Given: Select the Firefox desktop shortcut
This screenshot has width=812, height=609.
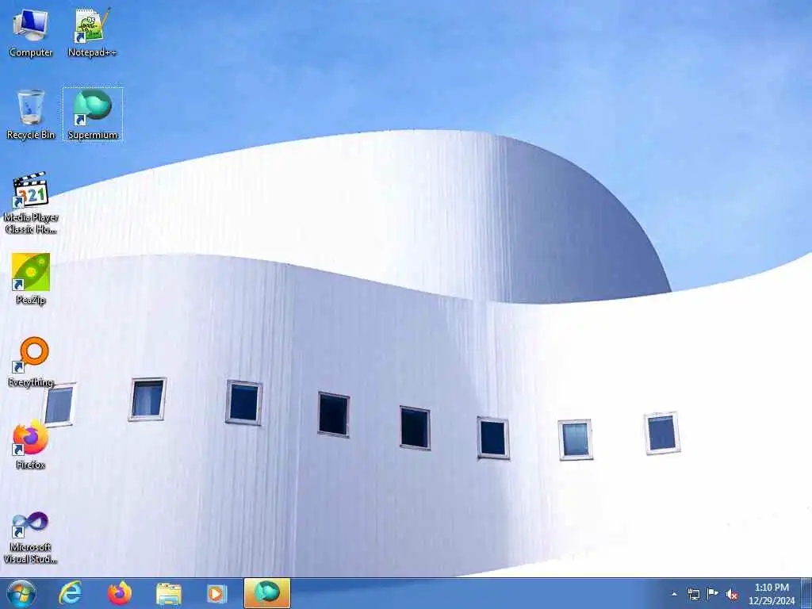Looking at the screenshot, I should (31, 445).
